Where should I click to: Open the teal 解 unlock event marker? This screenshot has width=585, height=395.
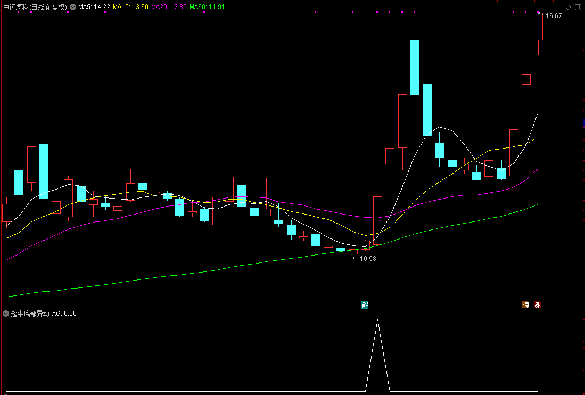point(365,305)
